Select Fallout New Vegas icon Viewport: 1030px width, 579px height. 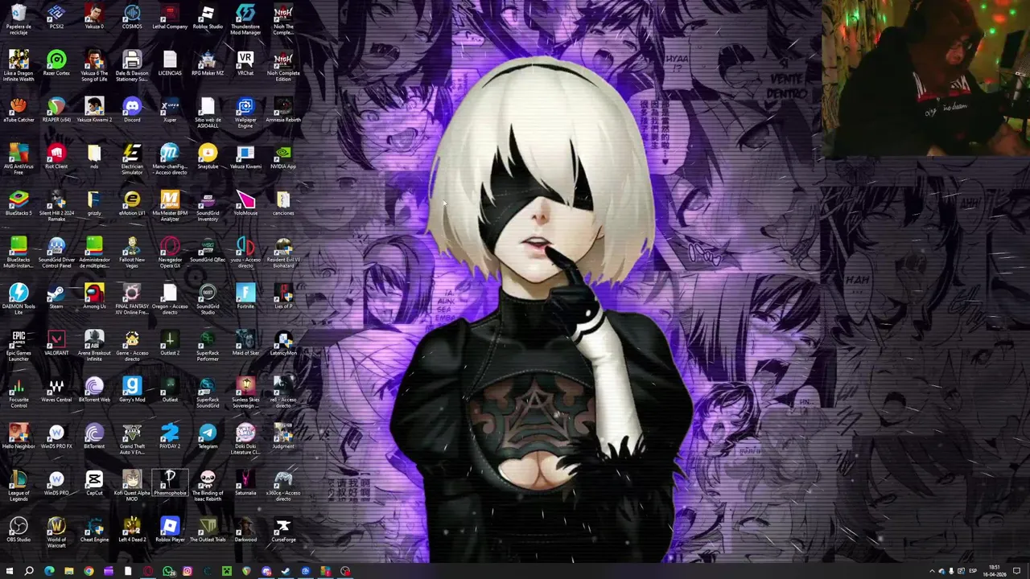click(x=132, y=253)
